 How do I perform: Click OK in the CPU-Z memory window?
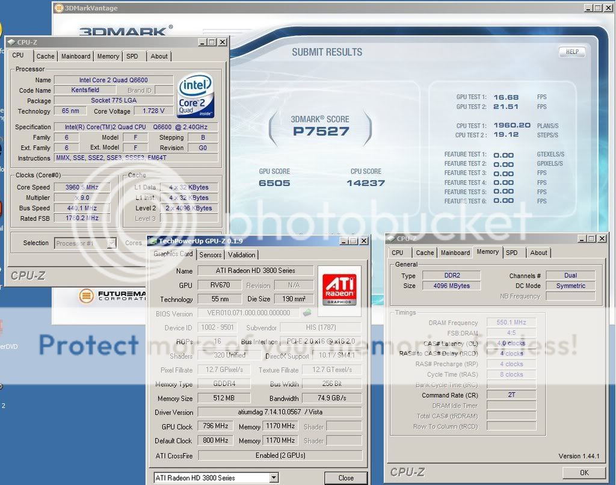point(584,473)
